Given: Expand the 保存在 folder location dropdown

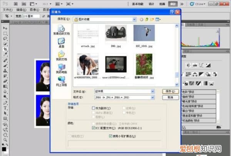Looking at the screenshot, I should [134, 19].
